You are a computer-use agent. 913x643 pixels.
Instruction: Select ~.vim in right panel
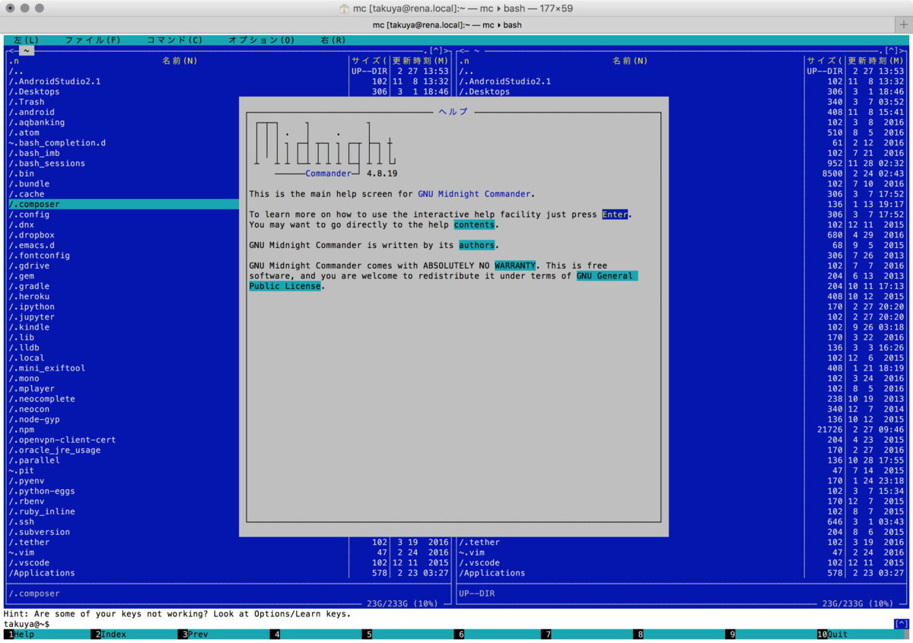click(x=472, y=553)
